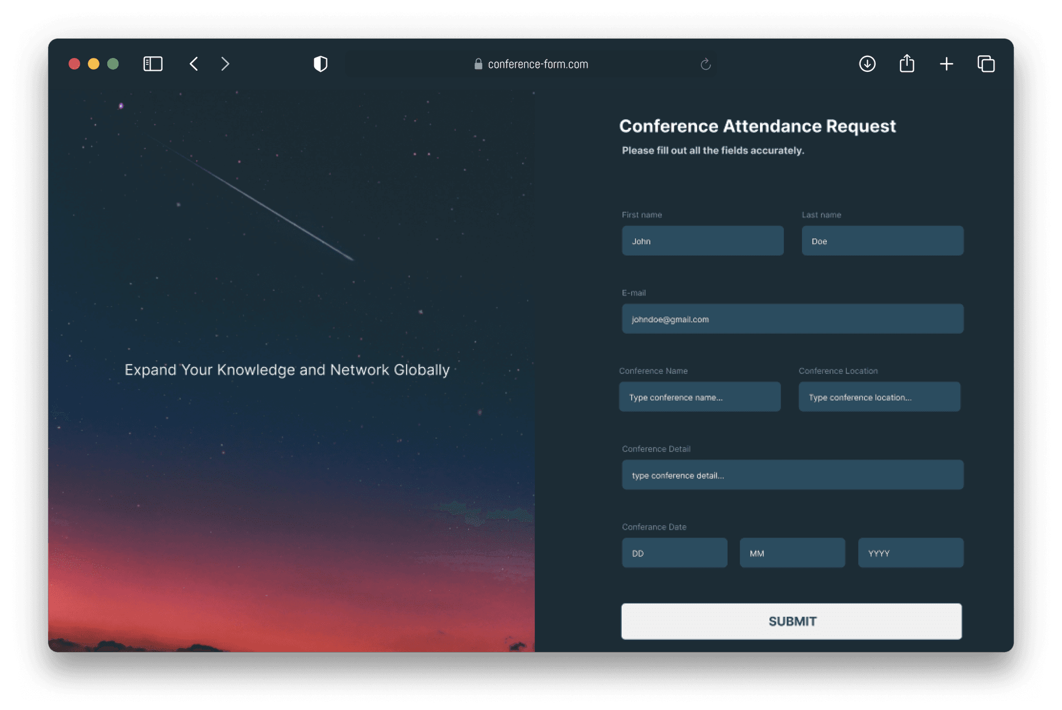Click the 'Conference Detail' label
The height and width of the screenshot is (710, 1062).
656,449
